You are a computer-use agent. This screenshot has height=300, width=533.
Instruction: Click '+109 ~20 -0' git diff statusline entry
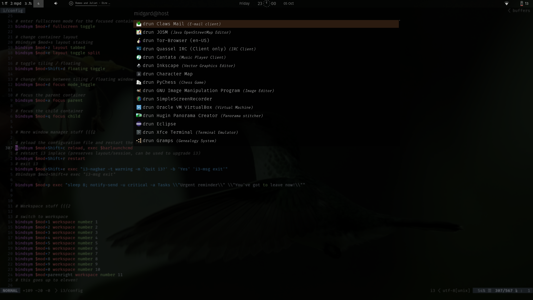[36, 291]
